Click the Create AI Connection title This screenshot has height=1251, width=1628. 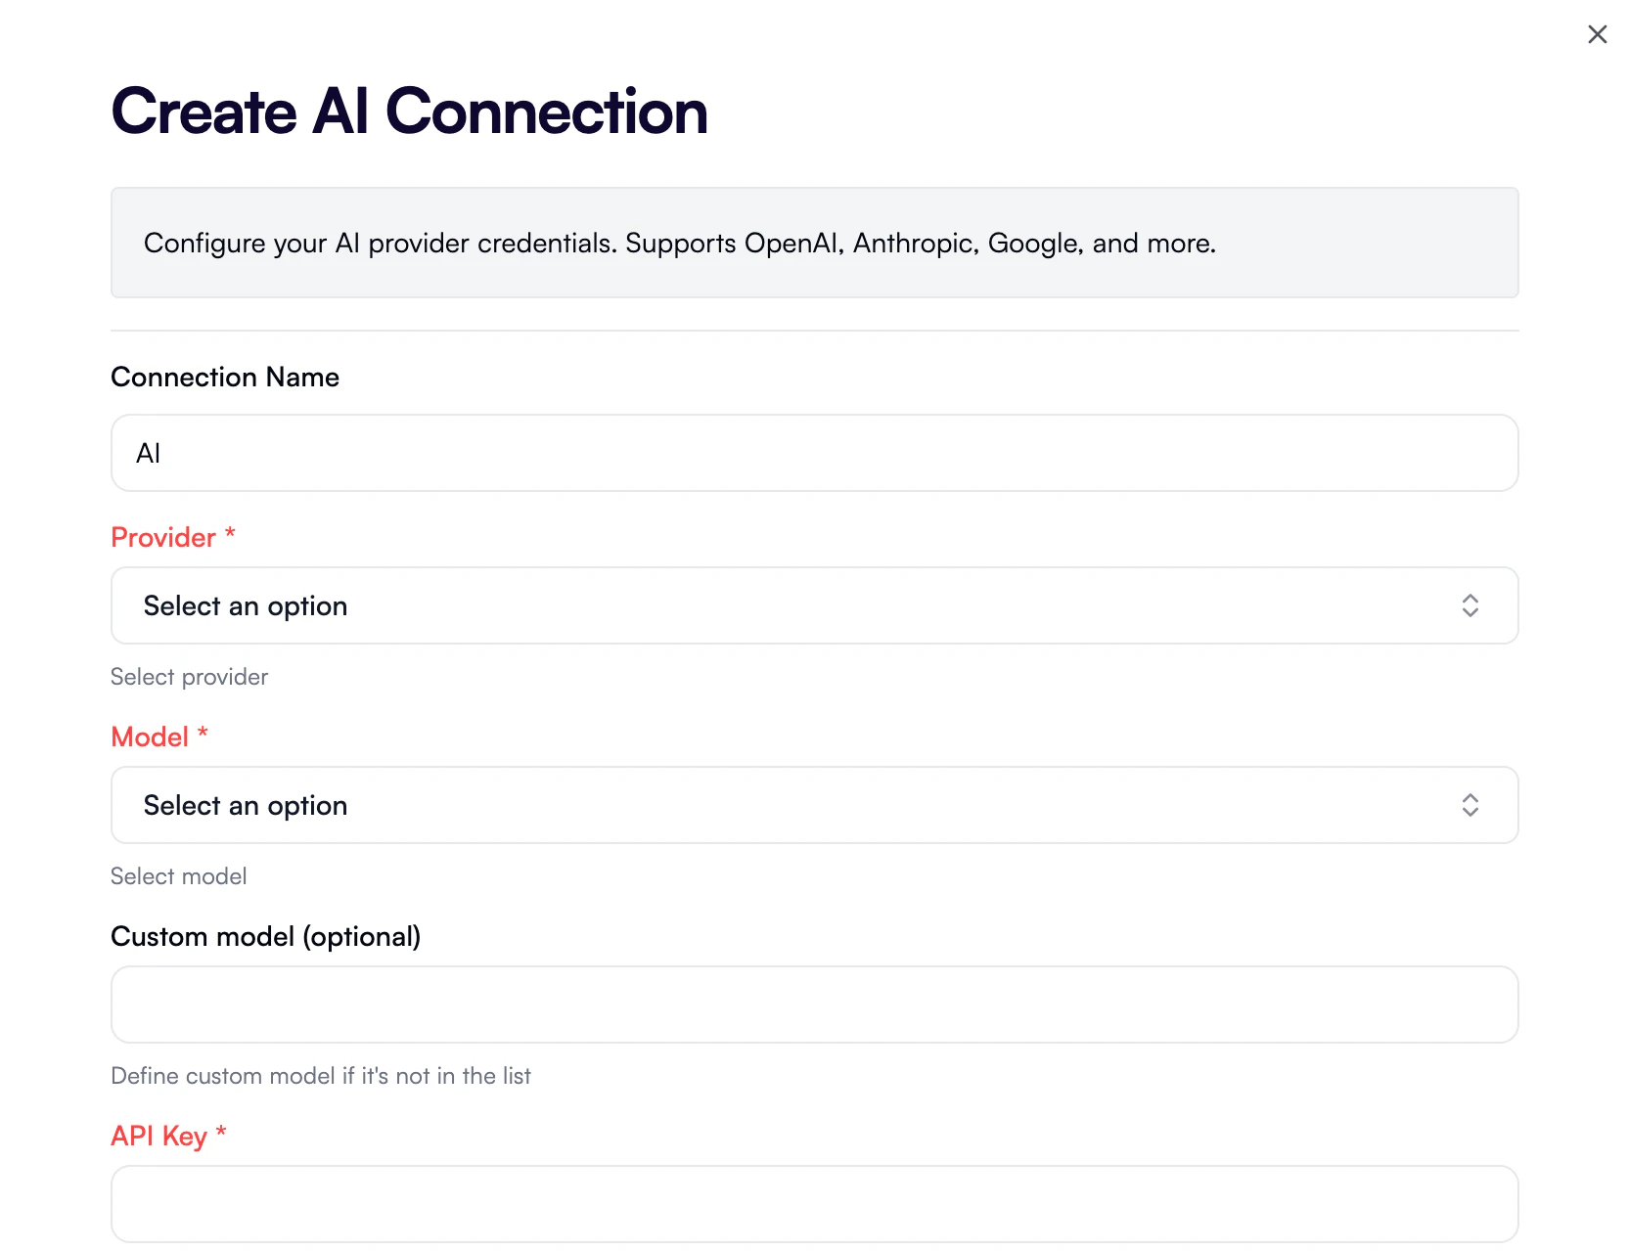click(x=410, y=112)
